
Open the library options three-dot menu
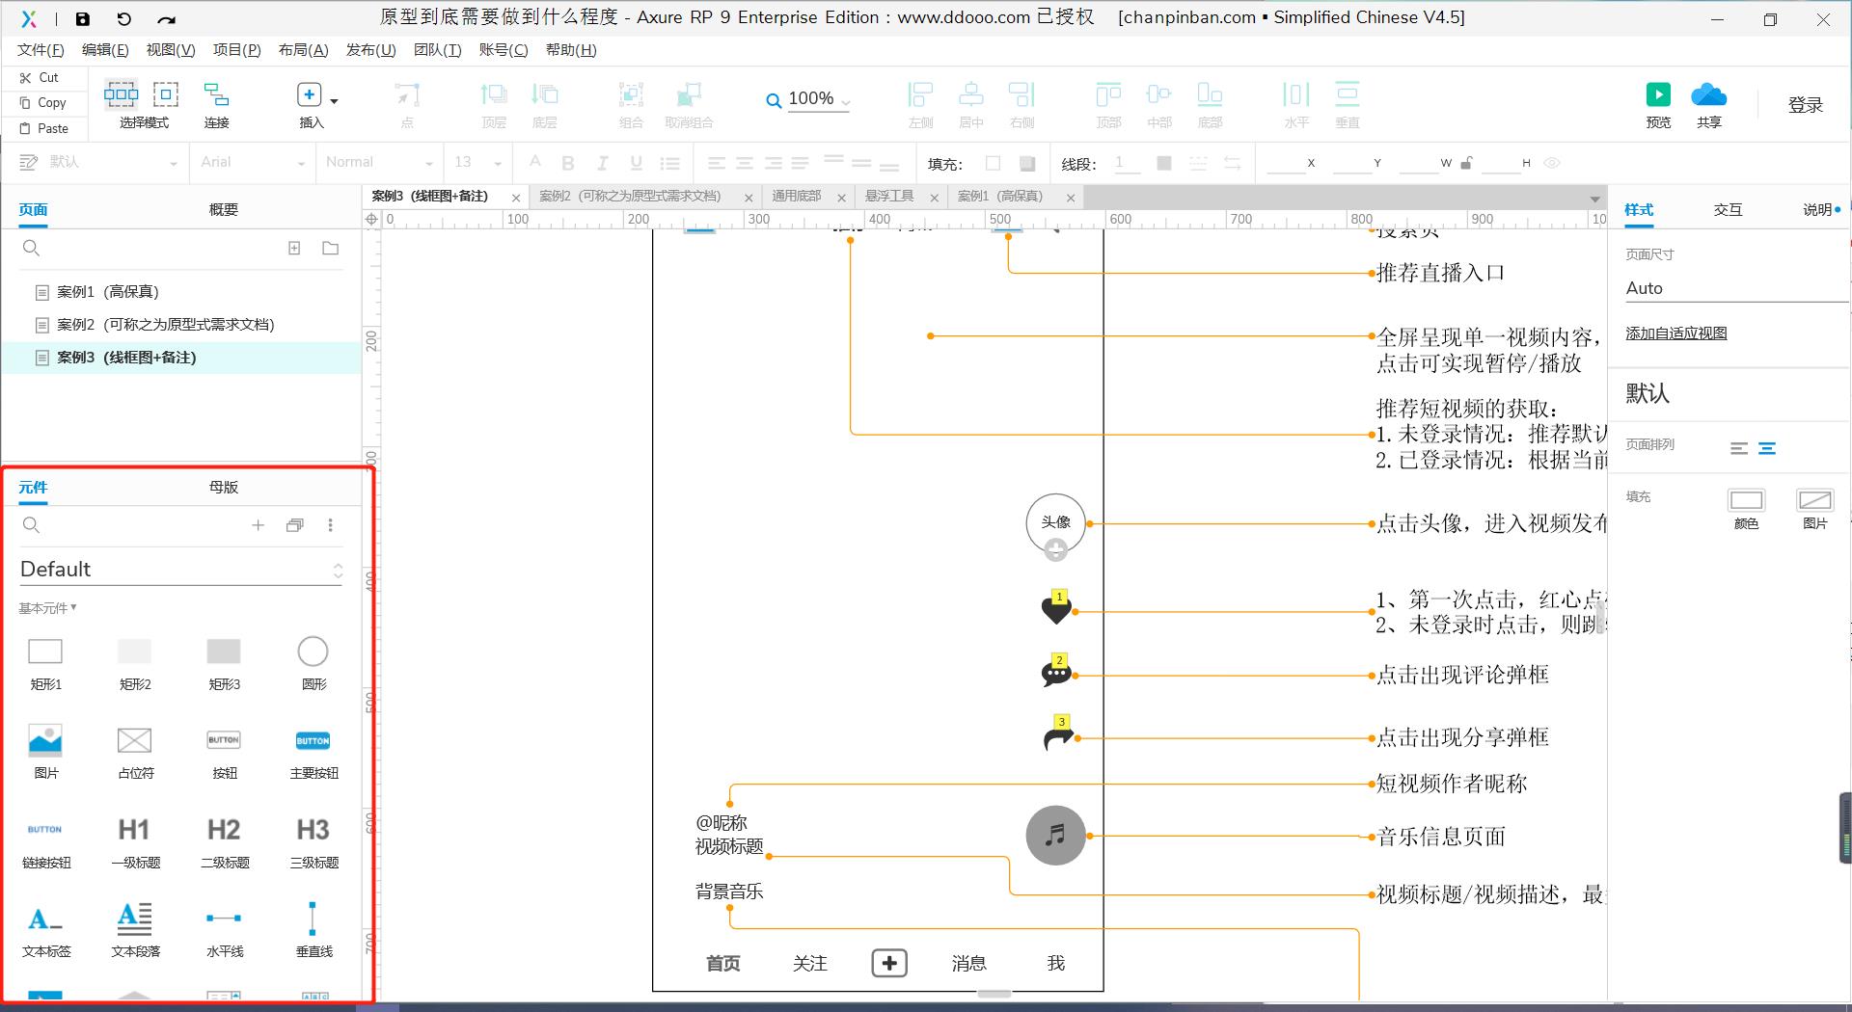coord(330,525)
